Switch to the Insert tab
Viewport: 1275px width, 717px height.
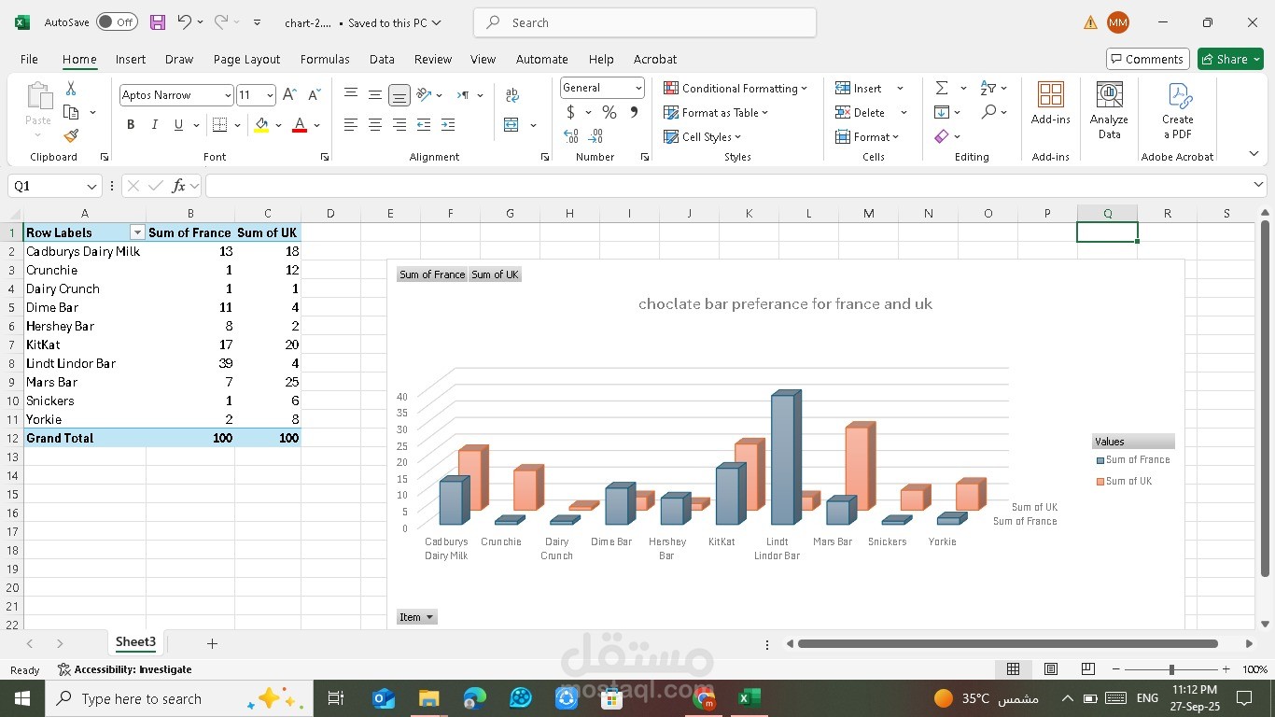point(131,59)
